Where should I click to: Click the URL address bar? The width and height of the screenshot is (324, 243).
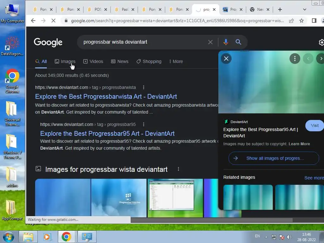177,21
